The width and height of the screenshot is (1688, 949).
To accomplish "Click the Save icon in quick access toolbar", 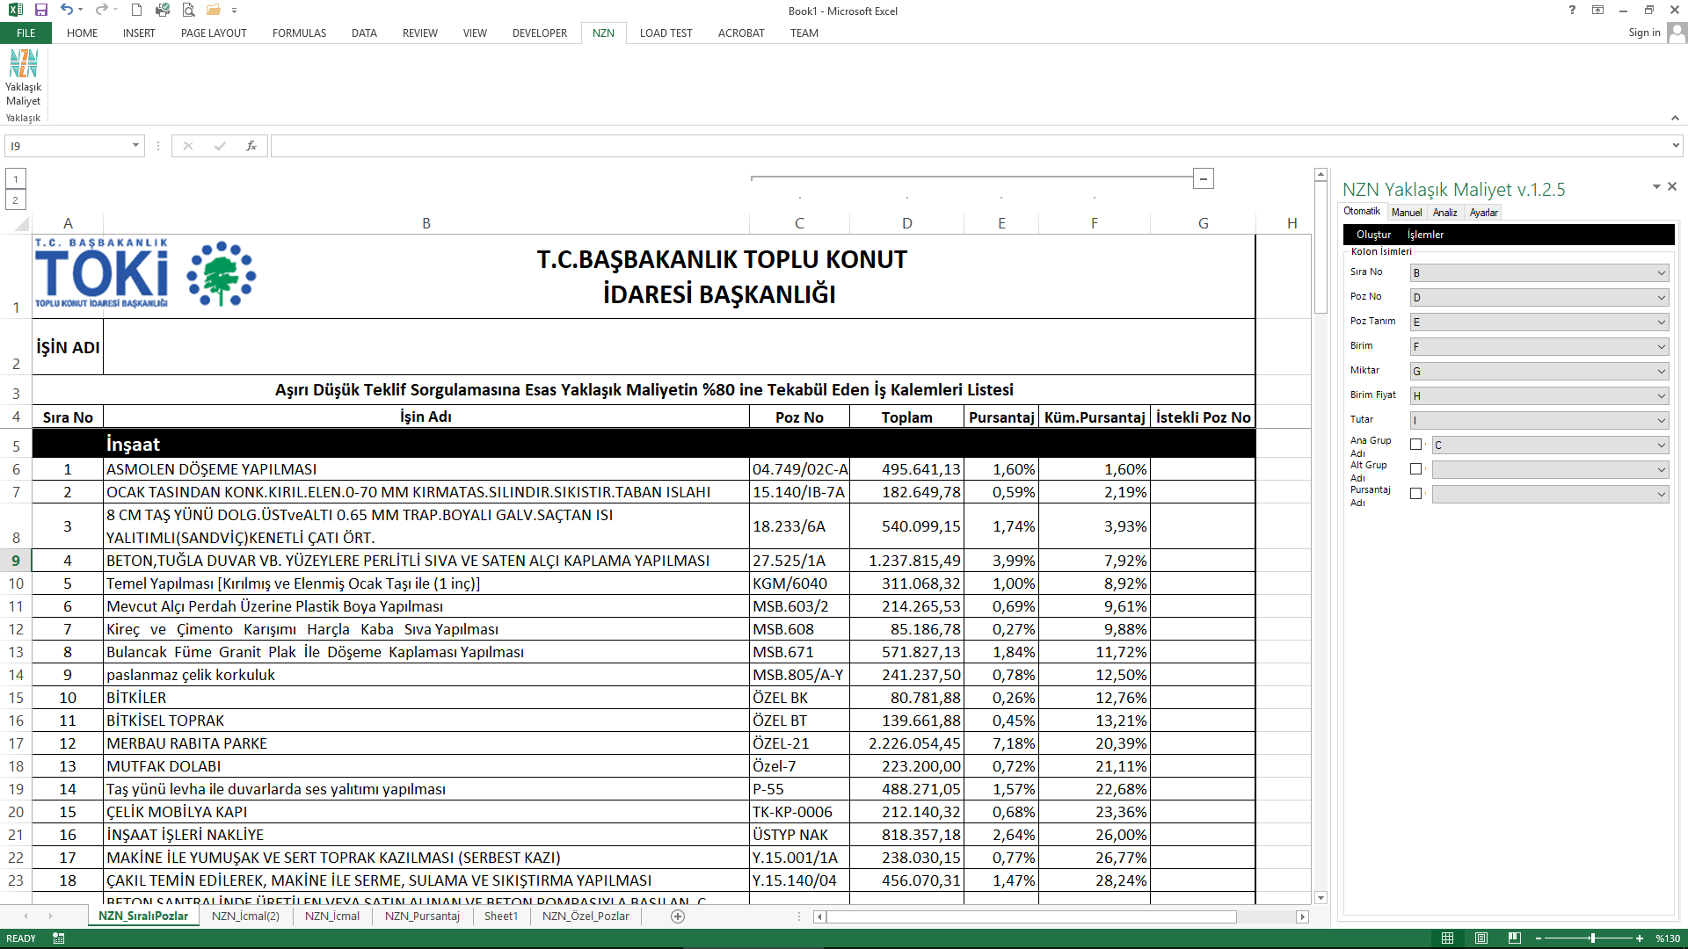I will [41, 10].
